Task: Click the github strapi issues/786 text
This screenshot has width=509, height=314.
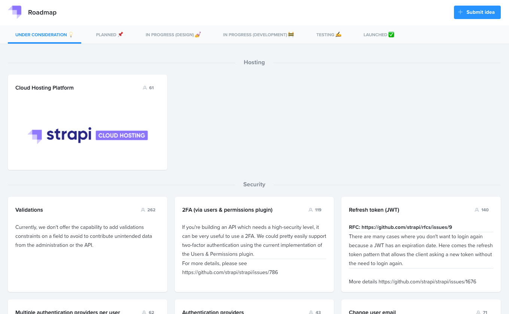Action: tap(230, 272)
